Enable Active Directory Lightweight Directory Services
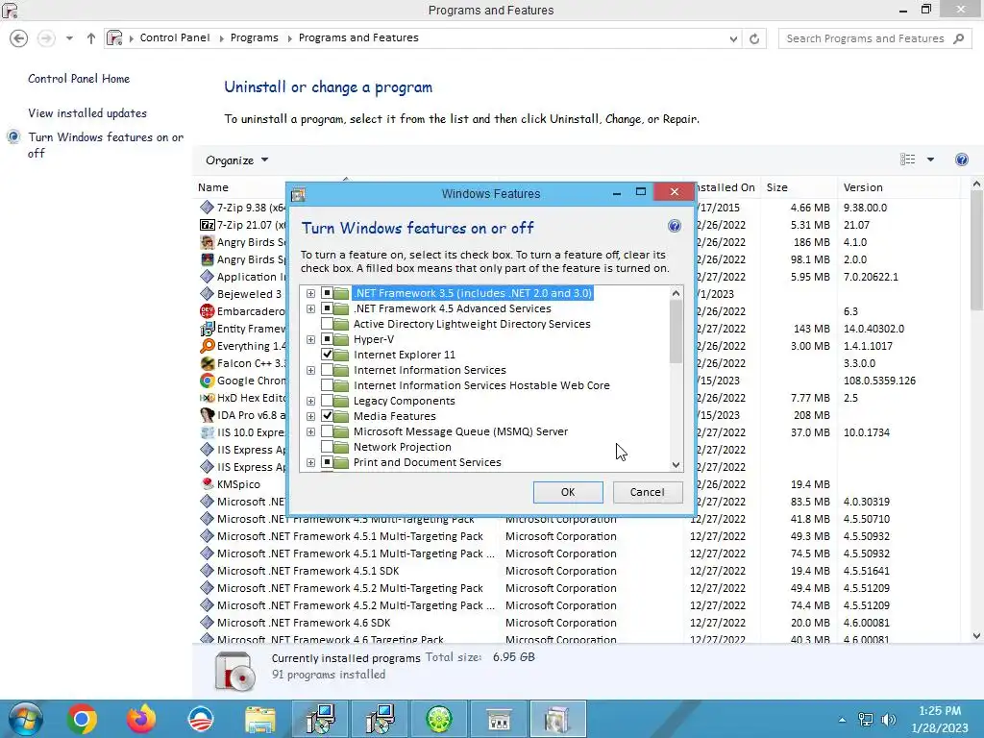 (327, 324)
